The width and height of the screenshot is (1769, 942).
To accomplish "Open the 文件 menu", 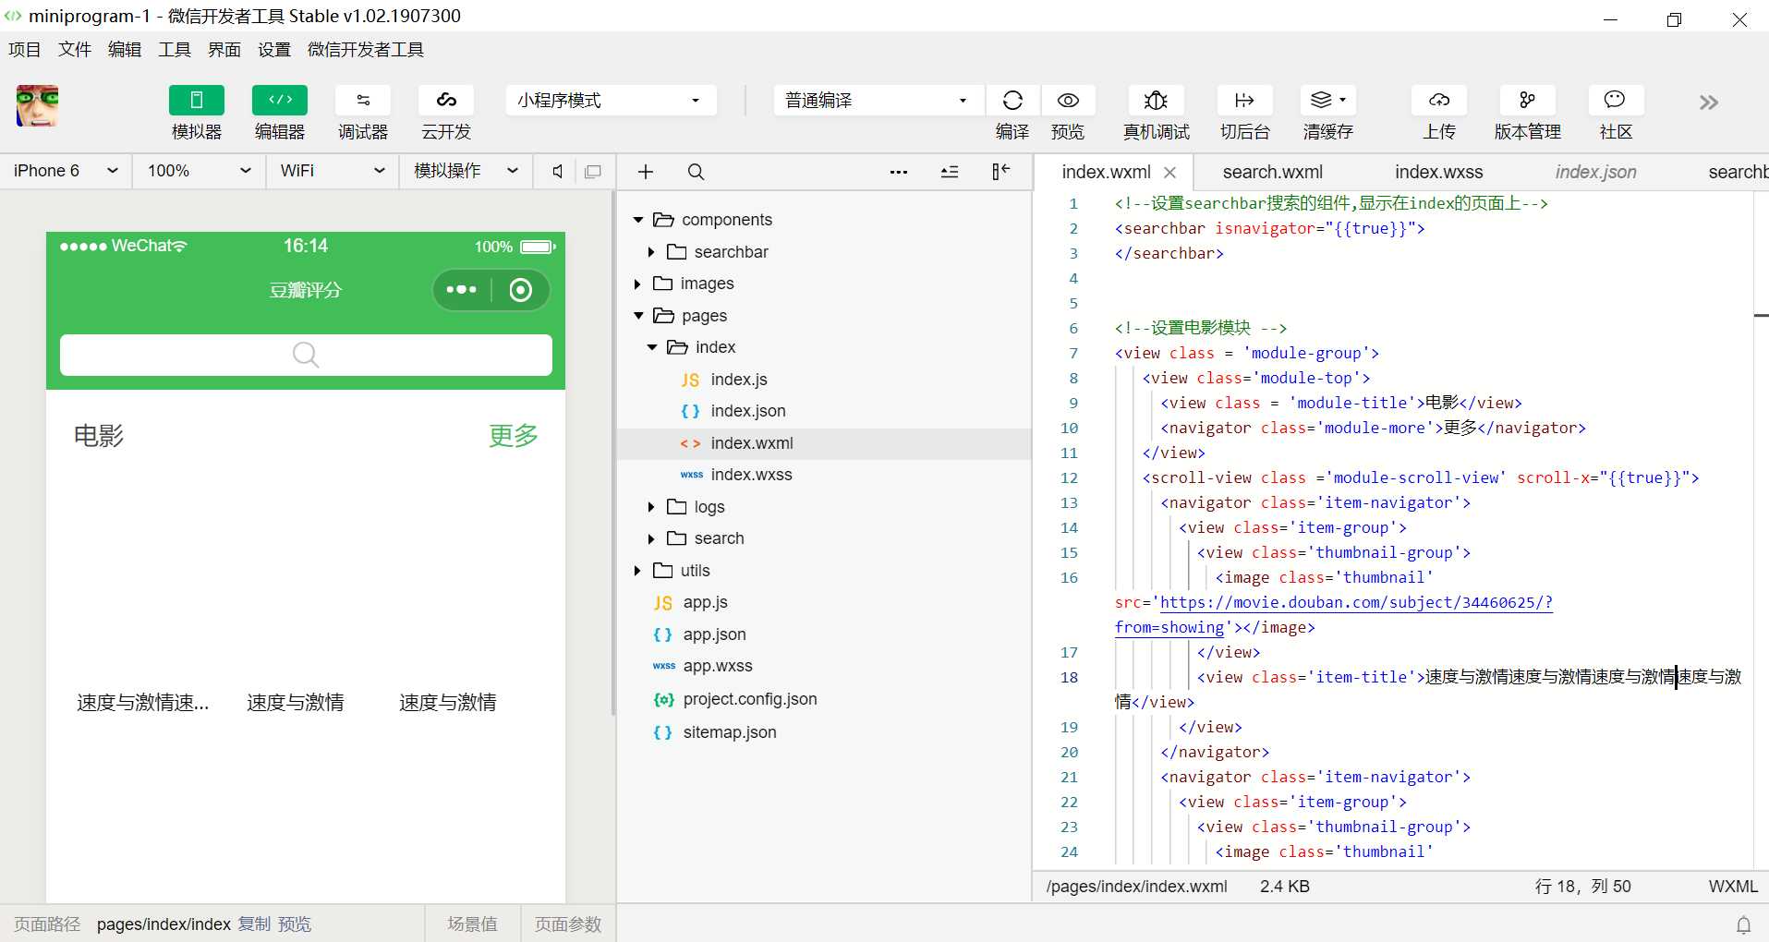I will (75, 50).
